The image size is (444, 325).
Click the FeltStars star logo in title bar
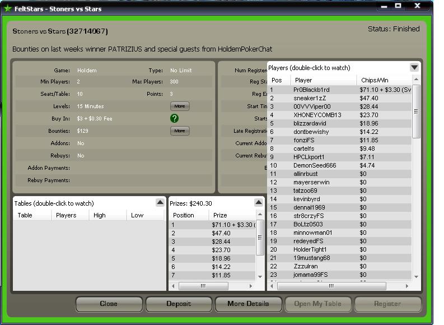click(x=8, y=8)
